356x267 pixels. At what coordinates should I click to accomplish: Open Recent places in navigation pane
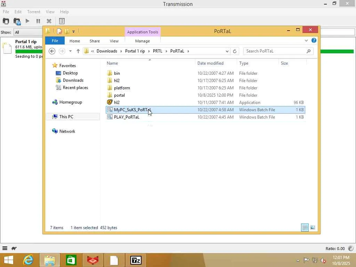coord(75,87)
